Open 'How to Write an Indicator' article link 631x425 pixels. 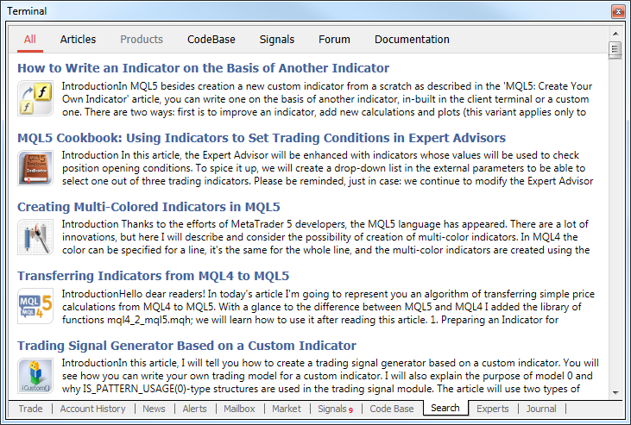(203, 68)
